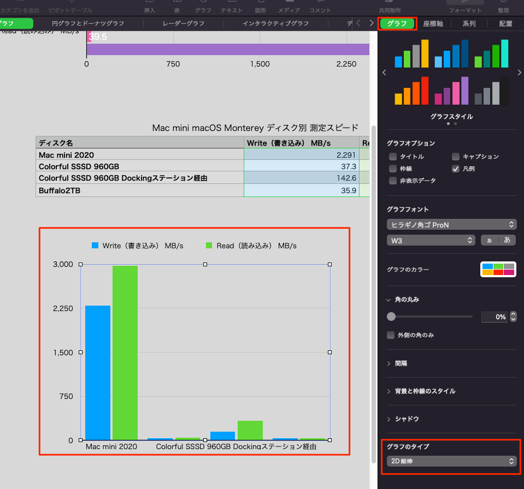Open the ヒラギノ角ゴ ProN font dropdown
This screenshot has width=524, height=489.
[451, 225]
